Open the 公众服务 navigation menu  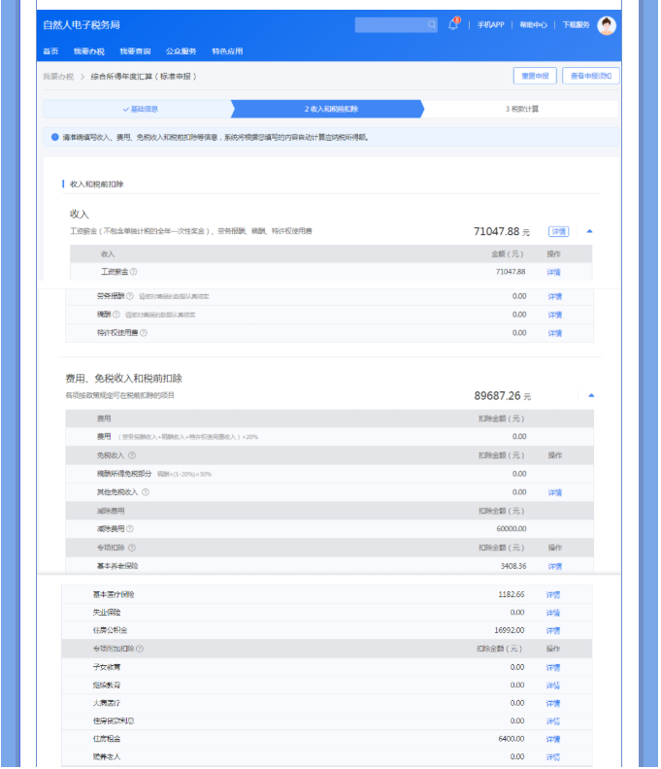[181, 51]
